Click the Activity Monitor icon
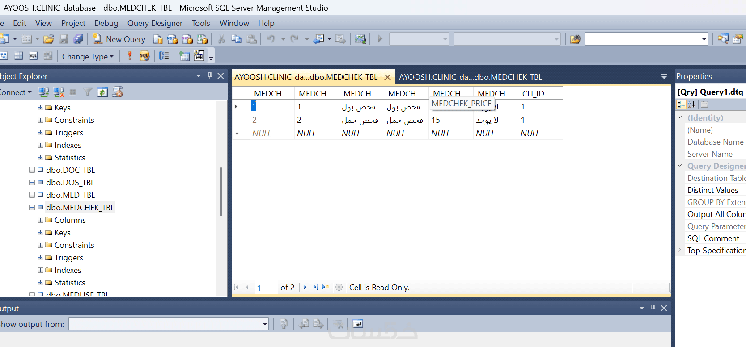746x347 pixels. (360, 39)
